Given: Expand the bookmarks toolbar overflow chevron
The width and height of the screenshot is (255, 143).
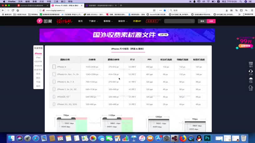Looking at the screenshot, I should [x=239, y=14].
